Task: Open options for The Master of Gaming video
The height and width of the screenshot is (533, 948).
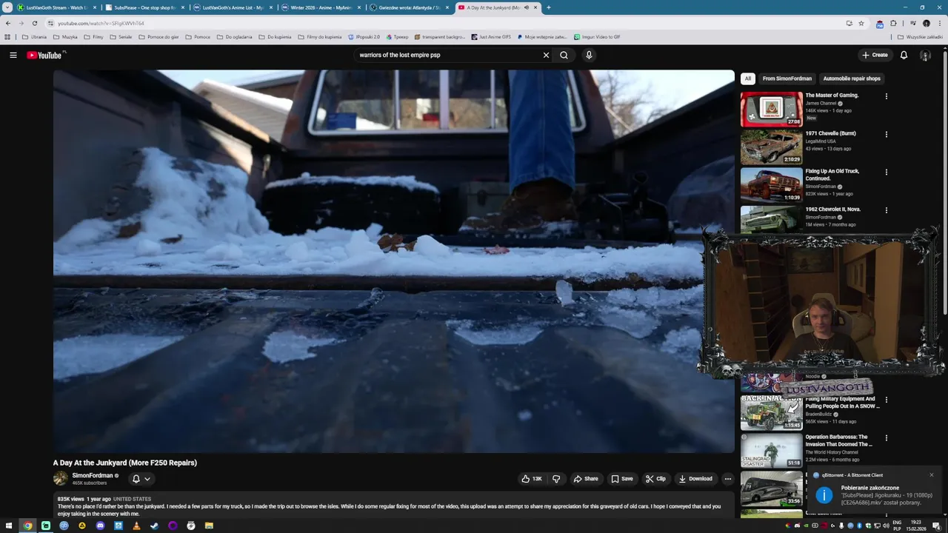Action: point(886,95)
